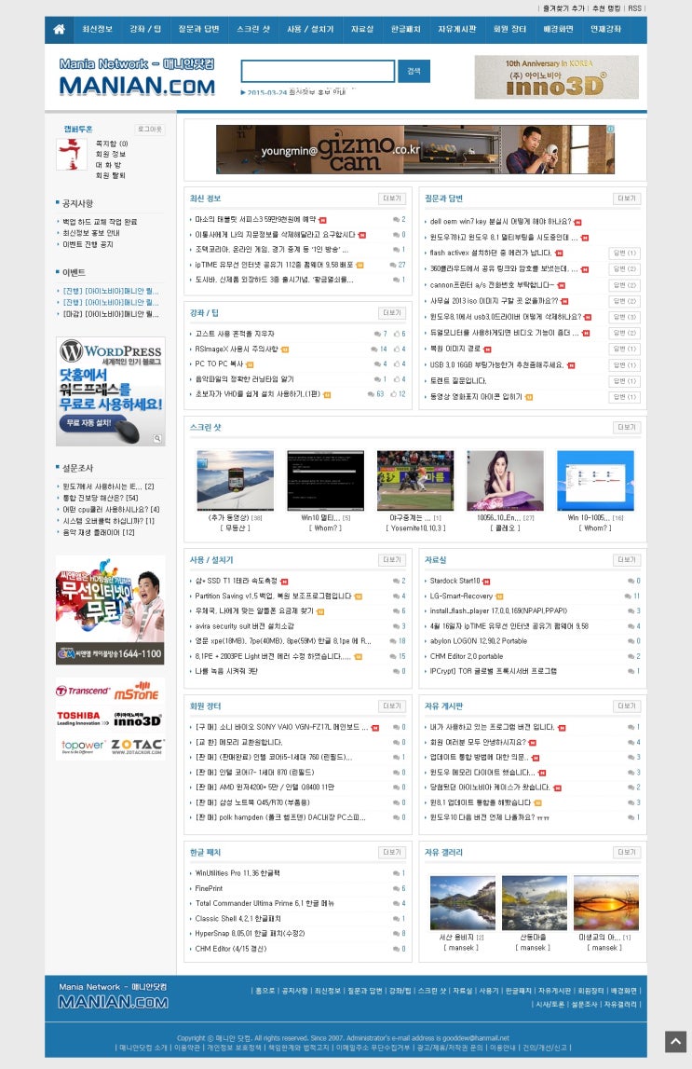Open the gizmocam banner advertisement
The width and height of the screenshot is (692, 1069).
coord(415,149)
